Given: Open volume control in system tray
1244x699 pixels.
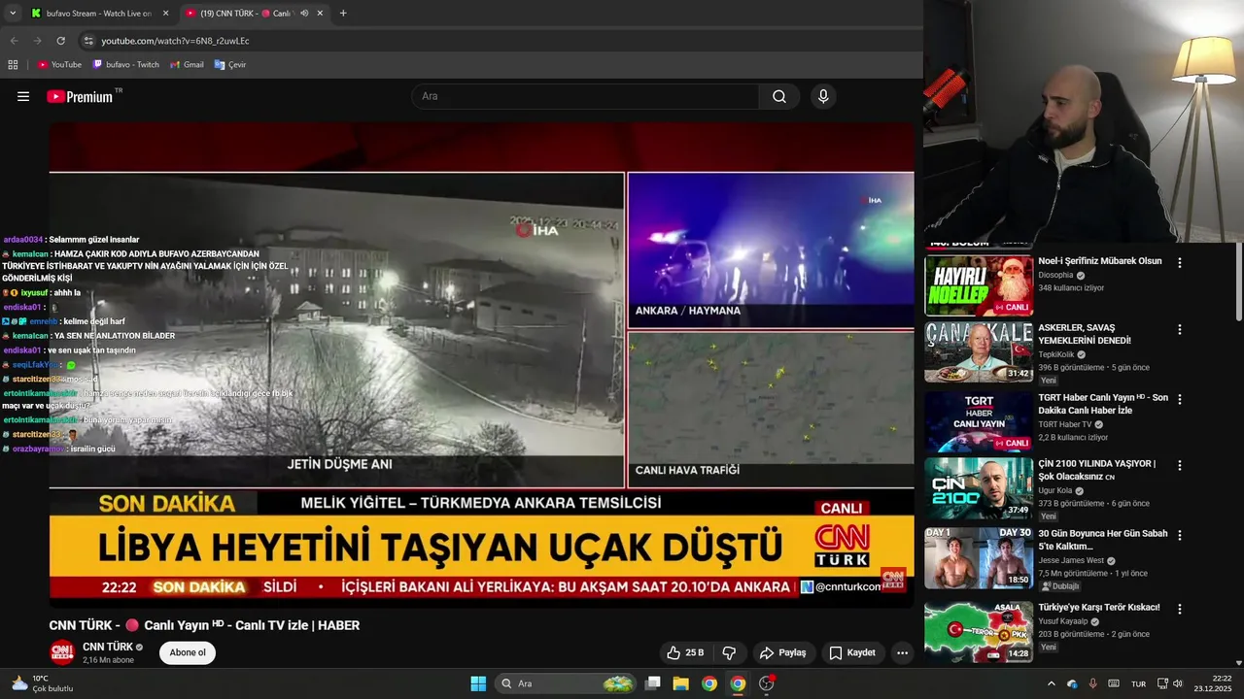Looking at the screenshot, I should click(x=1178, y=683).
